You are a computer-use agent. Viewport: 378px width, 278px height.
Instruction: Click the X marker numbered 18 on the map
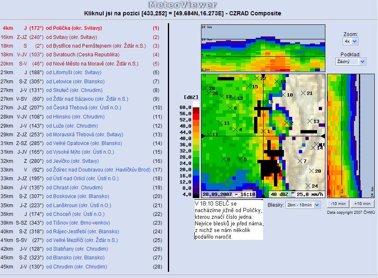pyautogui.click(x=277, y=82)
